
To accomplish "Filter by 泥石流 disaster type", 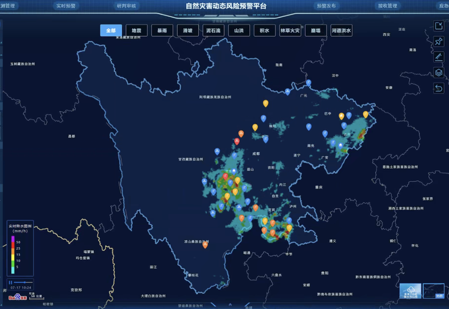I will tap(213, 31).
